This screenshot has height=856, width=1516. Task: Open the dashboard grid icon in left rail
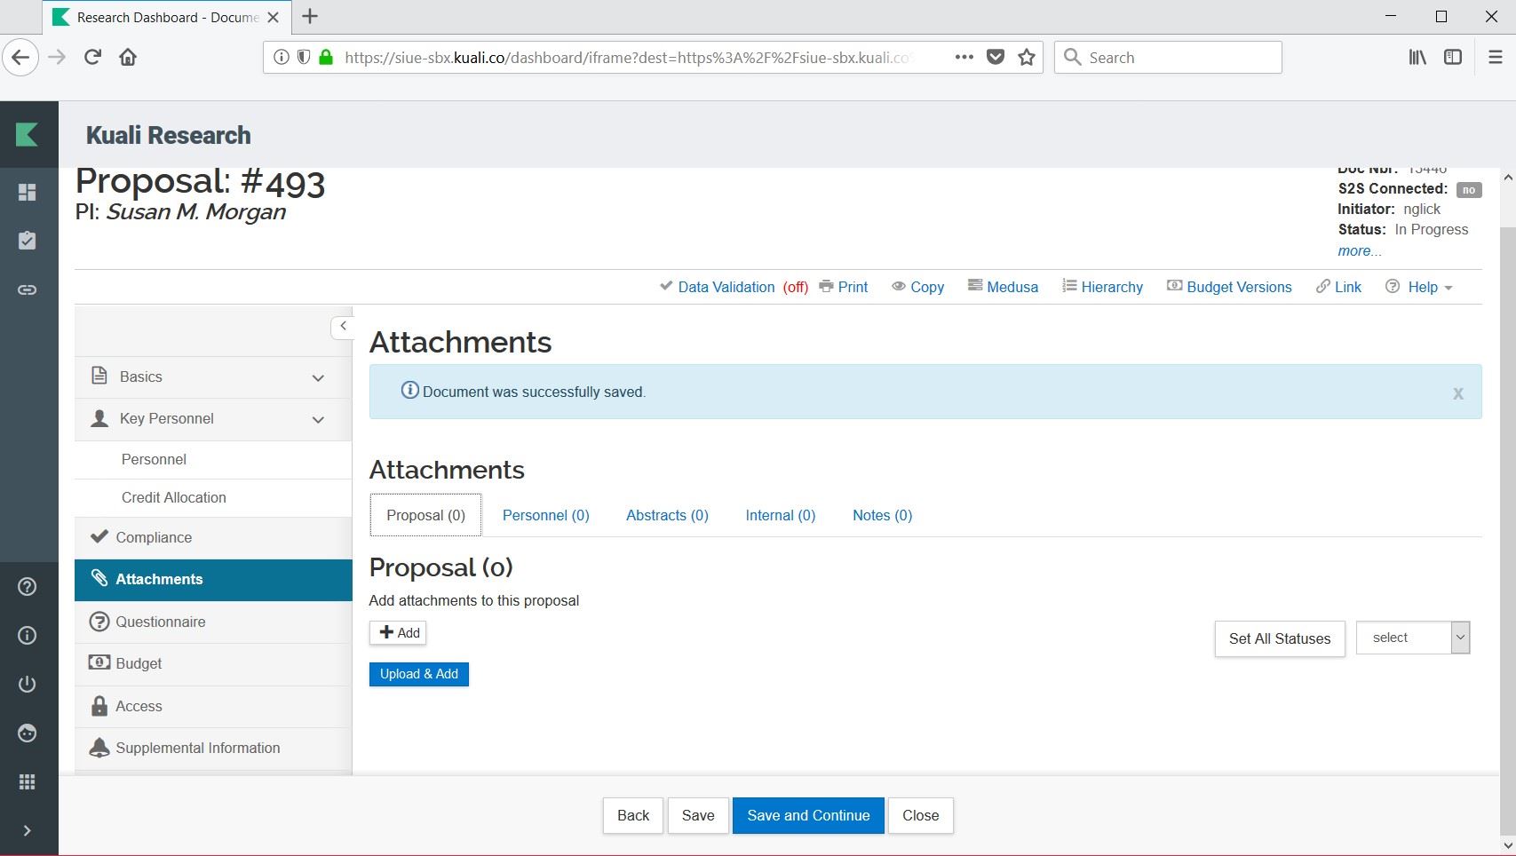[28, 193]
